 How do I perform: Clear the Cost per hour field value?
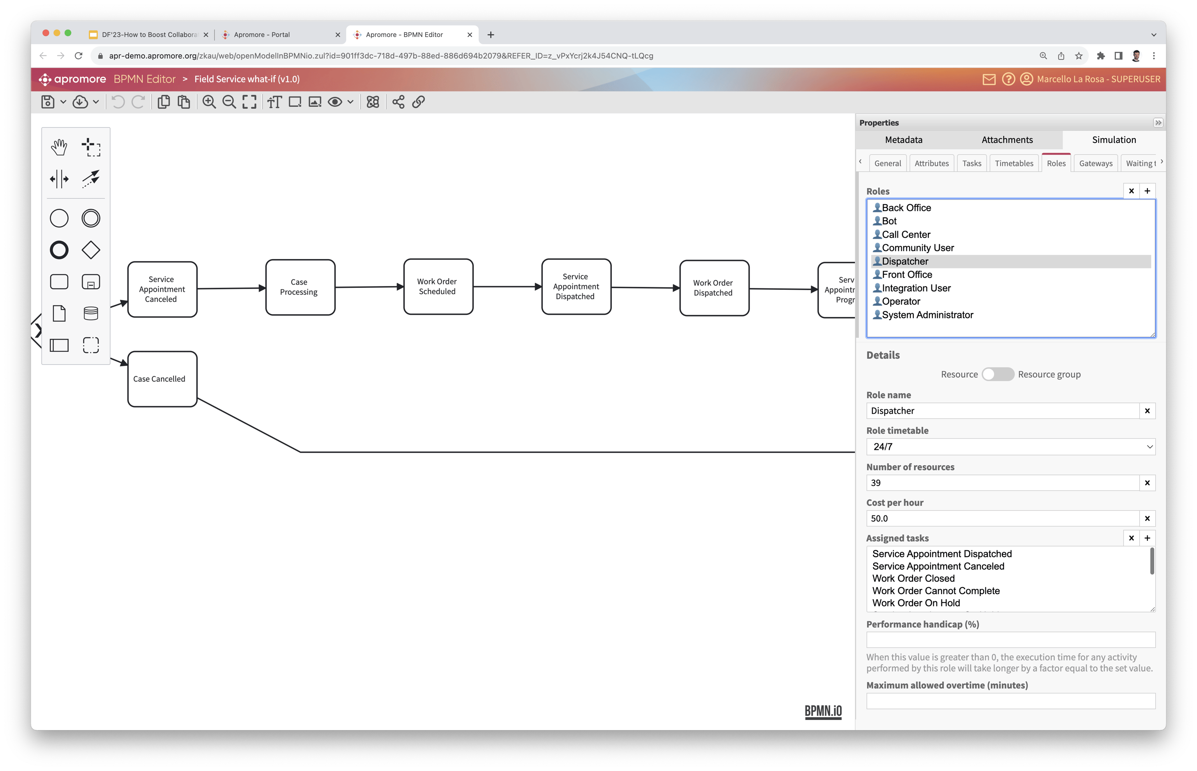pos(1147,518)
